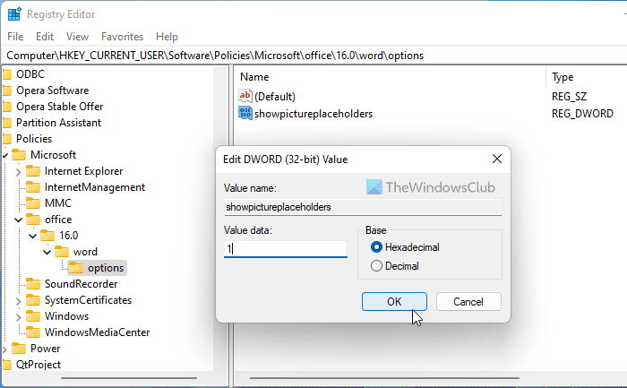Image resolution: width=627 pixels, height=388 pixels.
Task: Close the Edit DWORD dialog with X
Action: coord(497,159)
